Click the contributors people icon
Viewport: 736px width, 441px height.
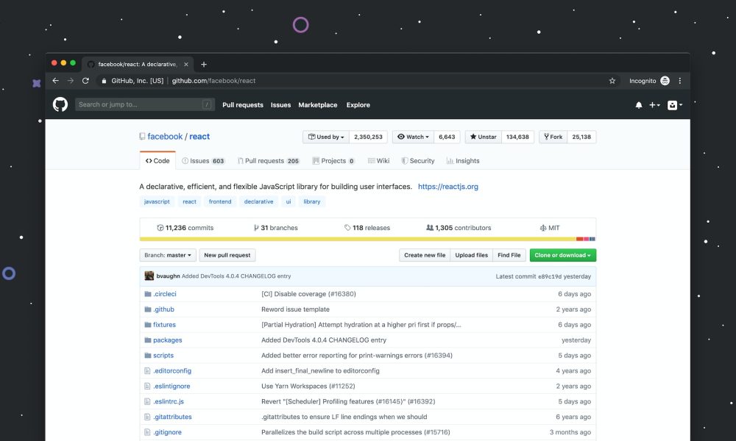pyautogui.click(x=430, y=228)
